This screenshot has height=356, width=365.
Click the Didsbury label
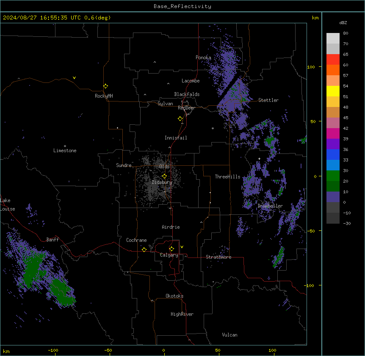162,182
